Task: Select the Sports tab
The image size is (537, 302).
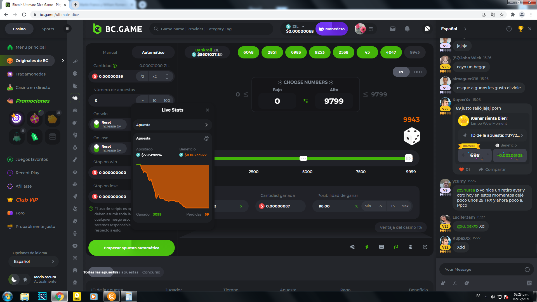Action: pos(48,29)
